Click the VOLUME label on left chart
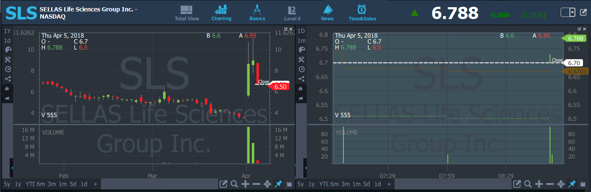 pos(53,132)
